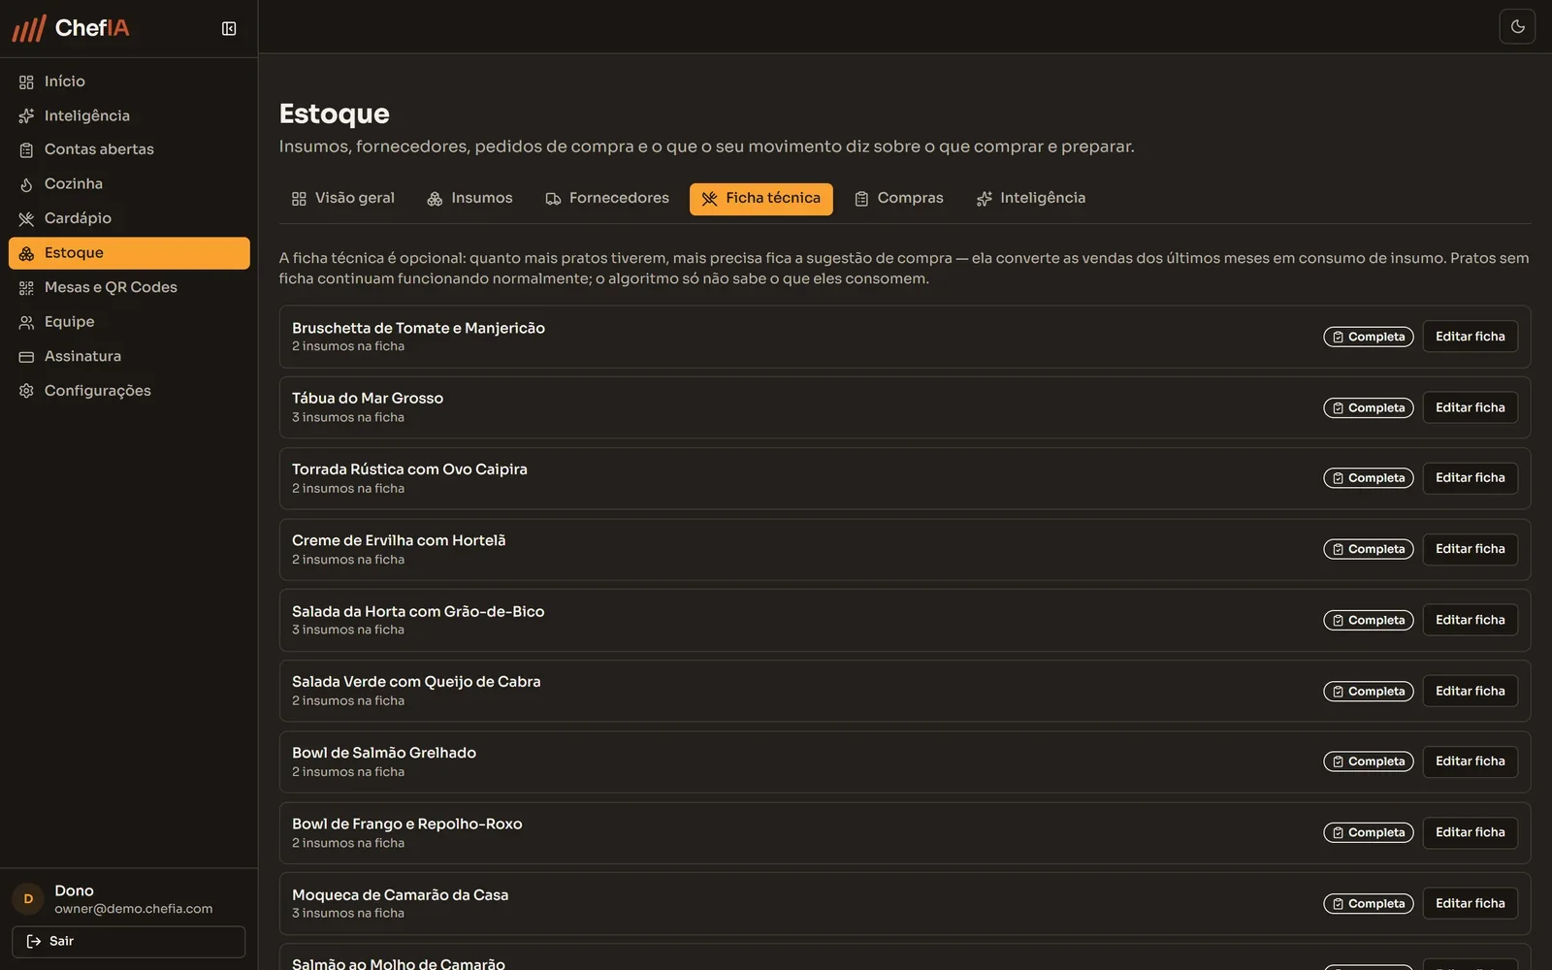The height and width of the screenshot is (970, 1552).
Task: Click the ChefIA logo
Action: (x=71, y=28)
